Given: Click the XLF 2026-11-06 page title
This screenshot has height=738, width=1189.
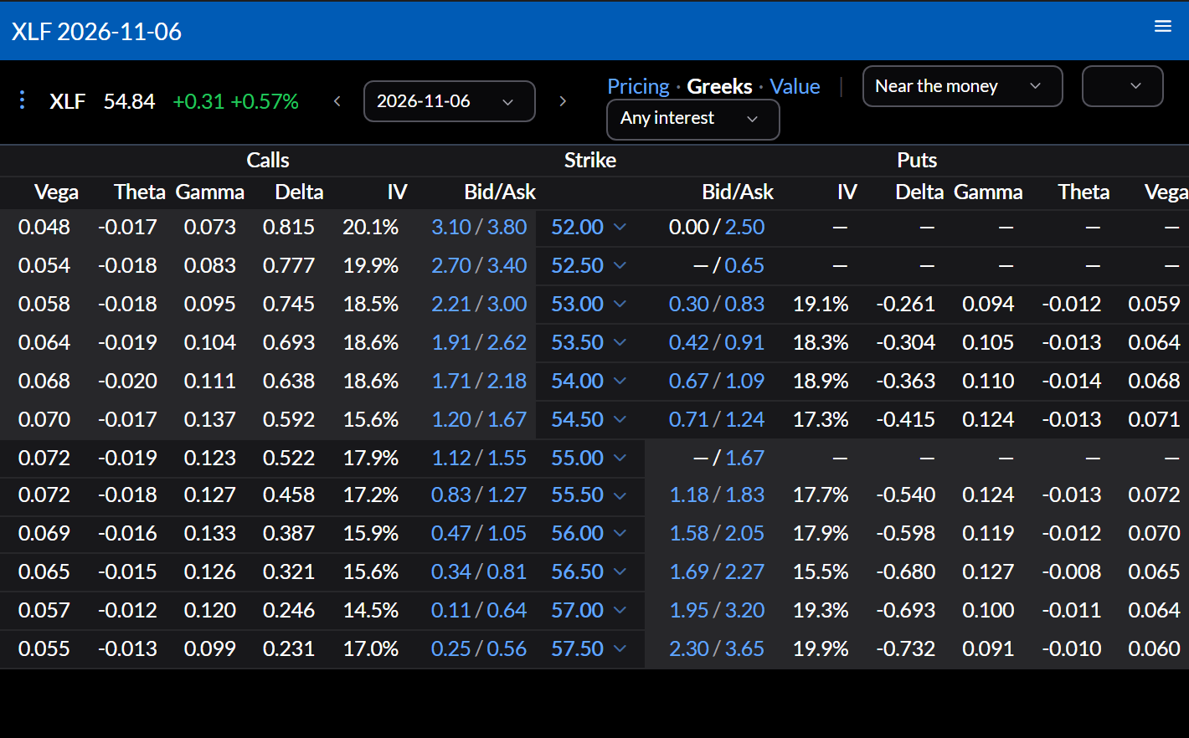Looking at the screenshot, I should click(x=96, y=32).
